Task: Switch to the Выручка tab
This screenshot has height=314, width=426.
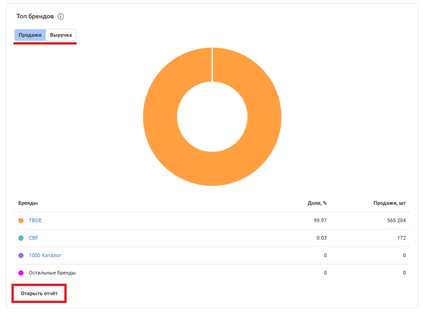Action: coord(61,35)
